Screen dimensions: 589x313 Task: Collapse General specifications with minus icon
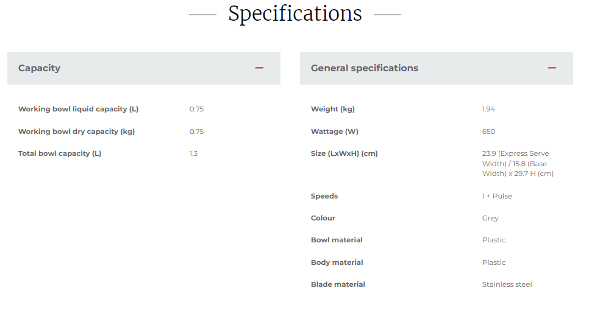[x=552, y=68]
